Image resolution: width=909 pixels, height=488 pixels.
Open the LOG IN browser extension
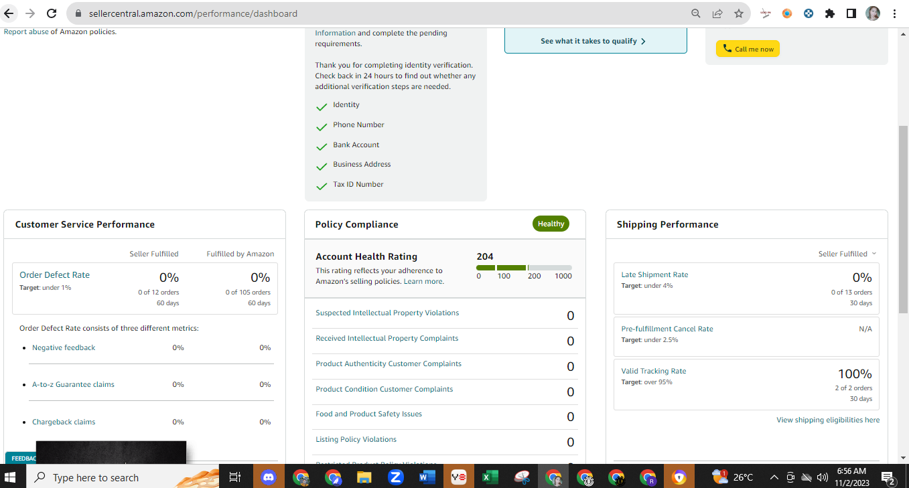coord(766,13)
